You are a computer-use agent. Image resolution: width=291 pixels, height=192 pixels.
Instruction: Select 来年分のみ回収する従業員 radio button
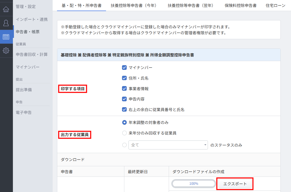point(124,133)
